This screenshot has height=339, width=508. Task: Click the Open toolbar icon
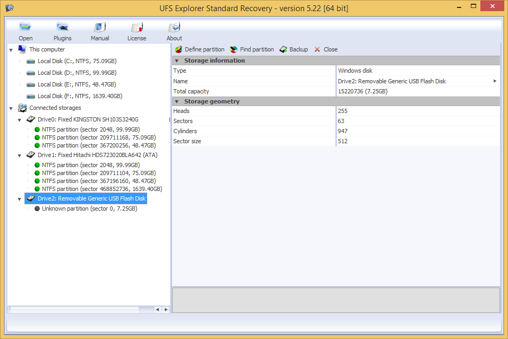pyautogui.click(x=25, y=28)
